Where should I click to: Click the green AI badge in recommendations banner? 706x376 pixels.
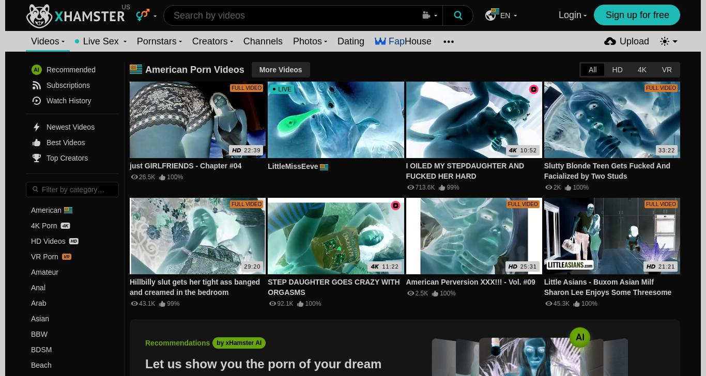click(x=580, y=338)
